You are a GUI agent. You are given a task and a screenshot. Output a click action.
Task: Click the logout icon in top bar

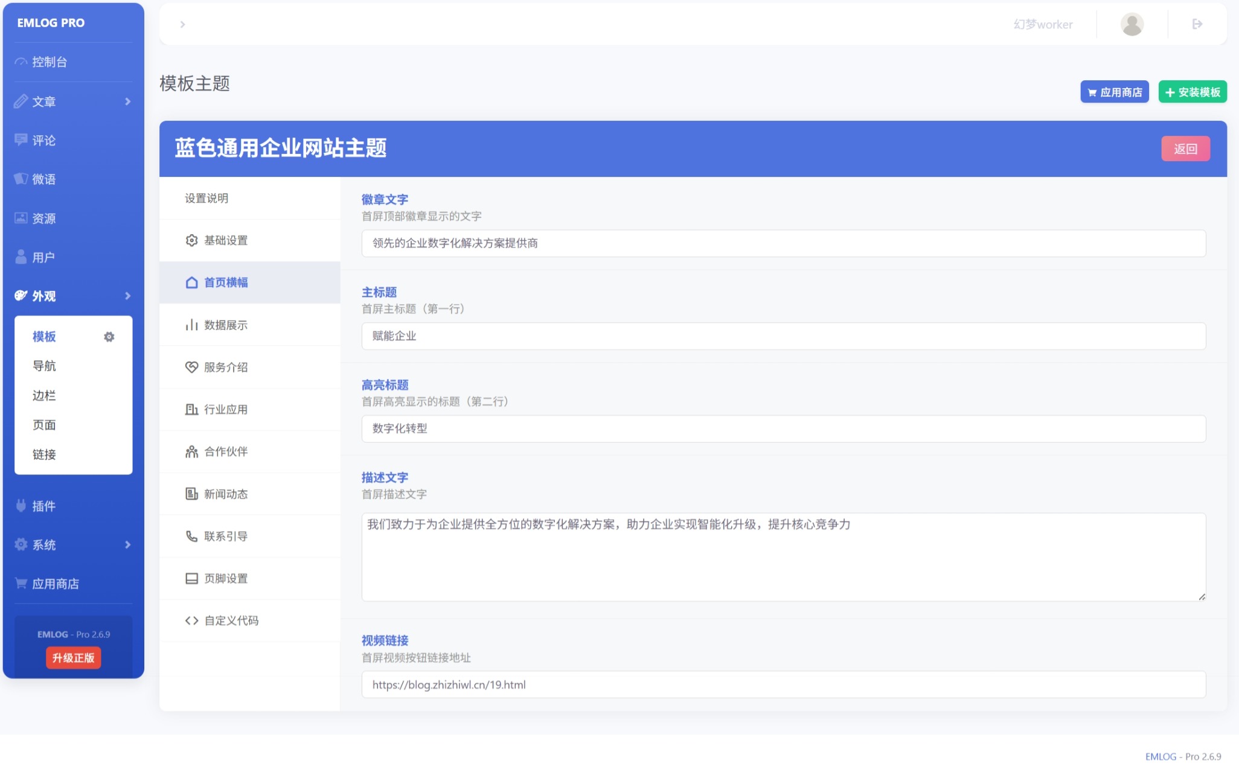coord(1197,24)
